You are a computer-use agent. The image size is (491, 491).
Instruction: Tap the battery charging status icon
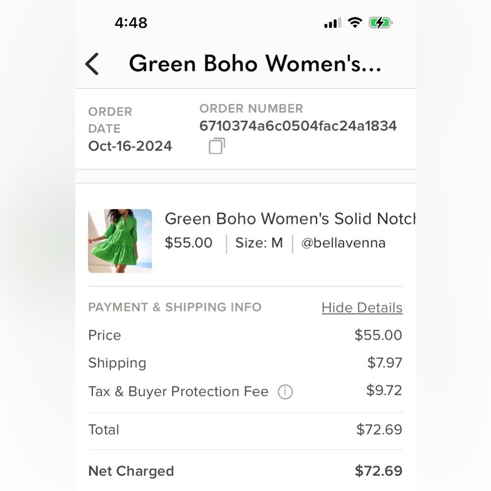point(381,23)
